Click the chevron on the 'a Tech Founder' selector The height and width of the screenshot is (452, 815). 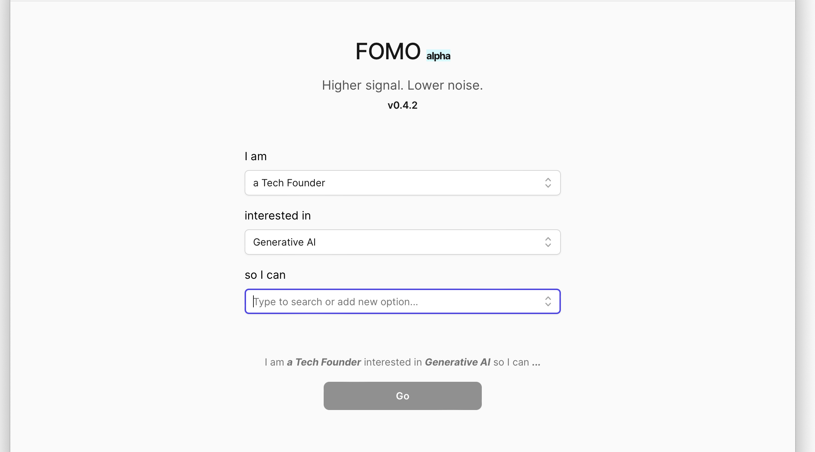point(548,183)
